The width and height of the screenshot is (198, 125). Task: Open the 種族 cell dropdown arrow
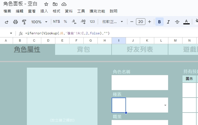(x=165, y=105)
